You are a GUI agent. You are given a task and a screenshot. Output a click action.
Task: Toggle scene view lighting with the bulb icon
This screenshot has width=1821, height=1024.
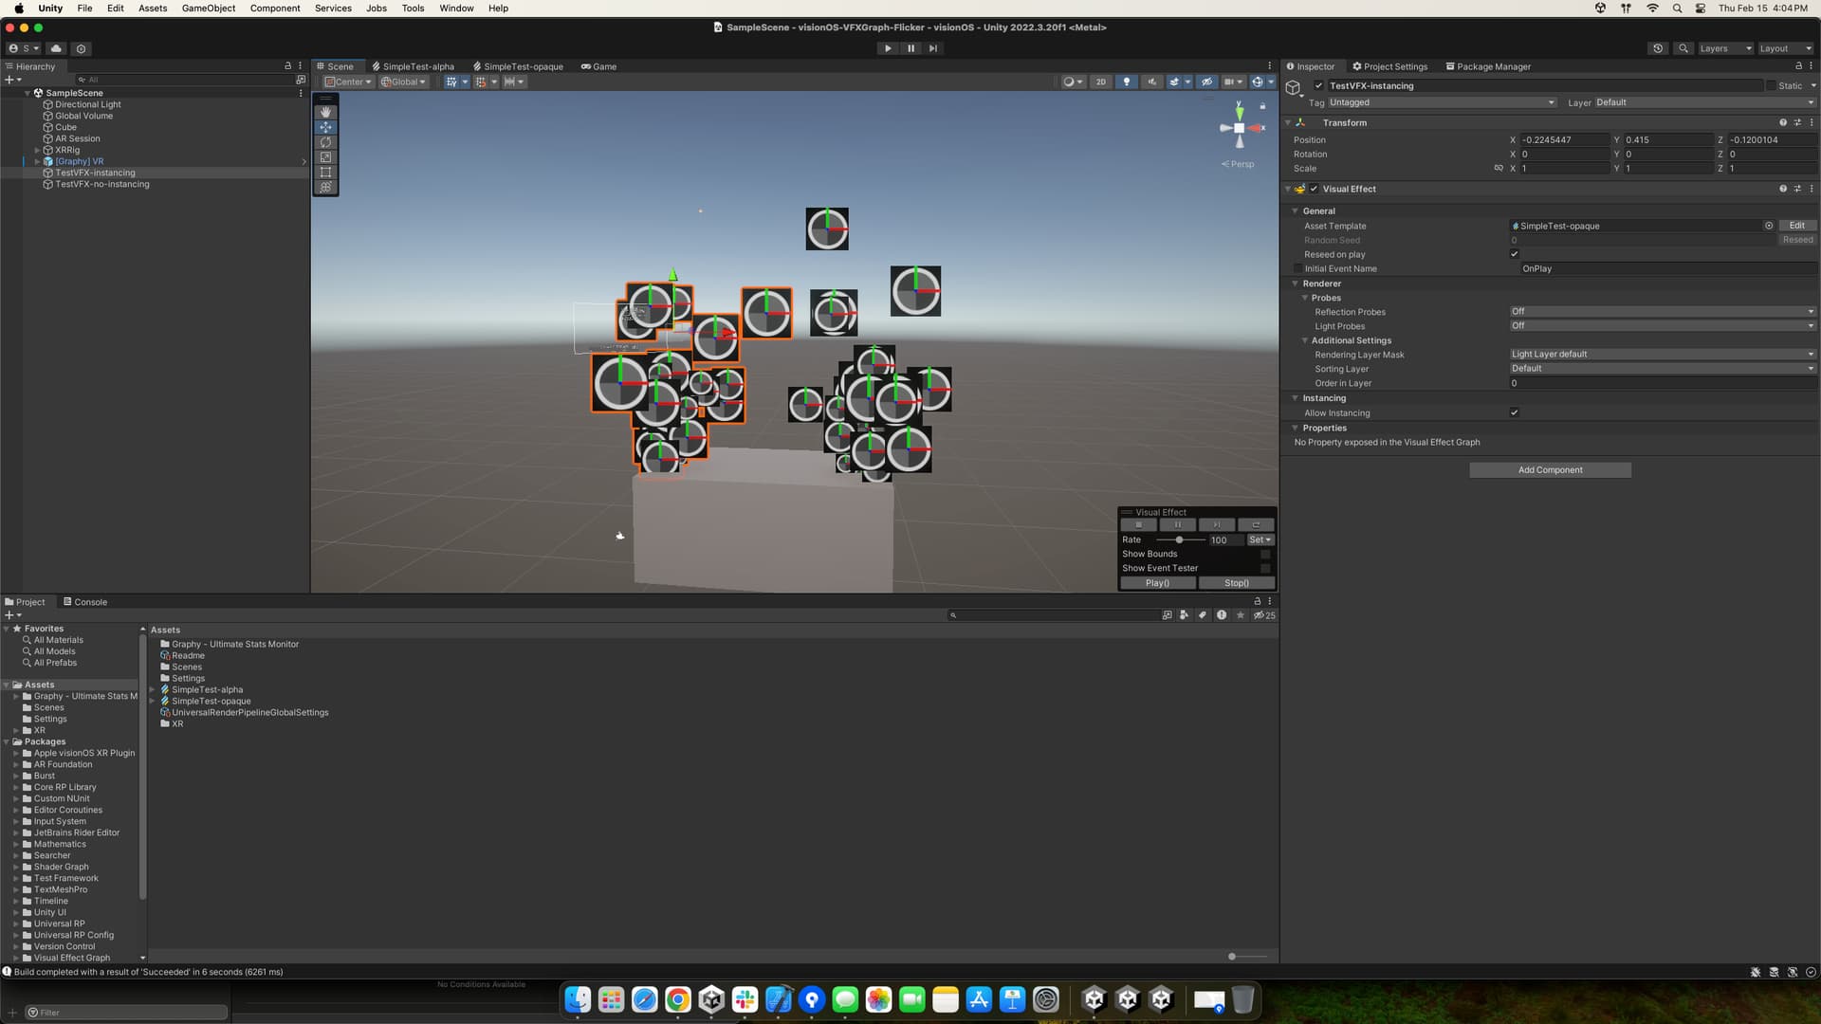pos(1126,82)
